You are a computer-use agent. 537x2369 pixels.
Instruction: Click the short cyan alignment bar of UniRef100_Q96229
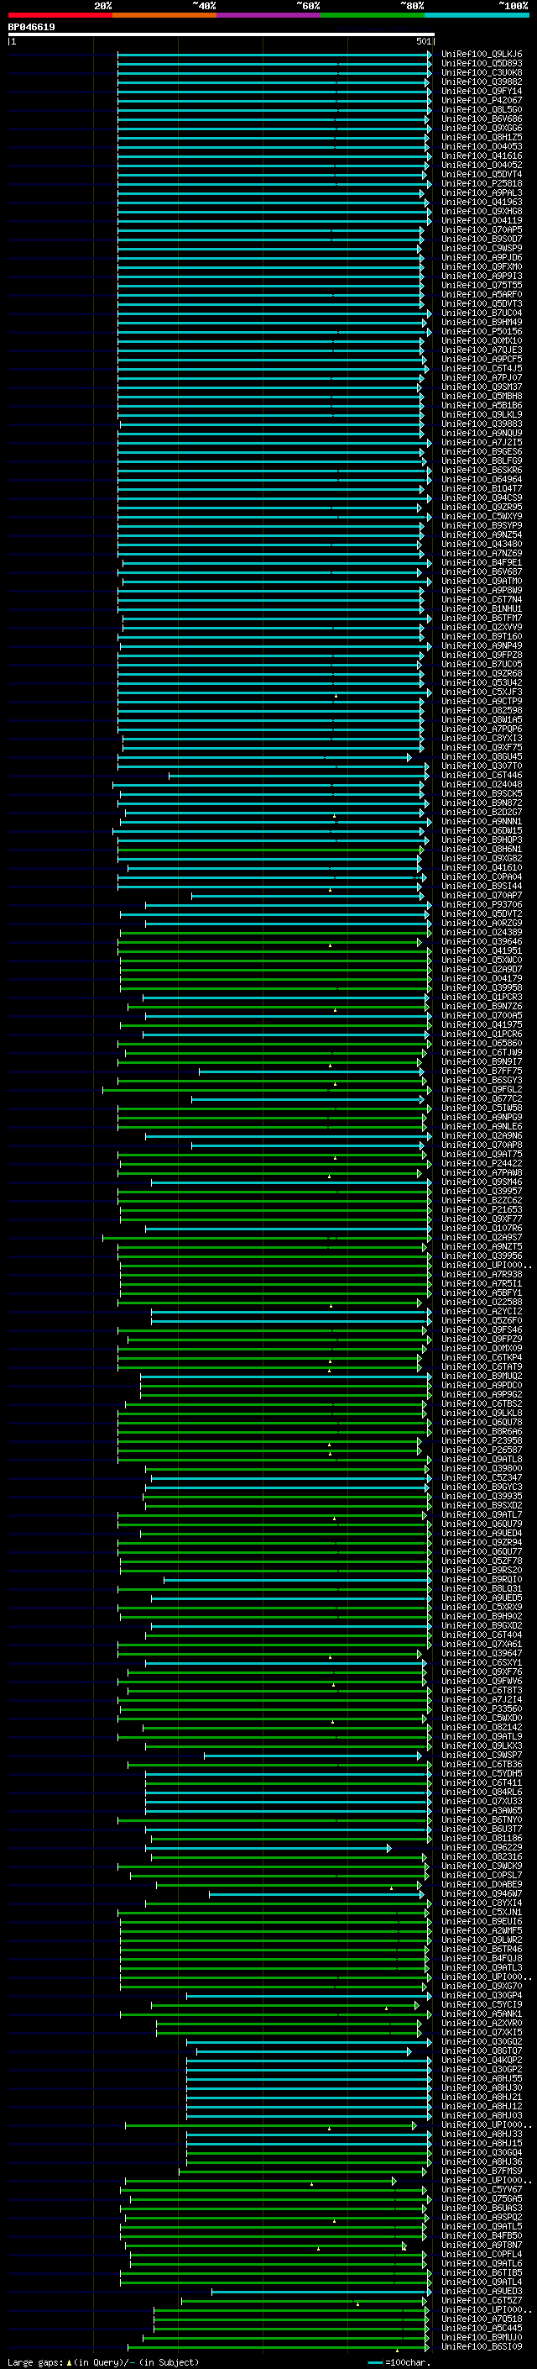269,1848
